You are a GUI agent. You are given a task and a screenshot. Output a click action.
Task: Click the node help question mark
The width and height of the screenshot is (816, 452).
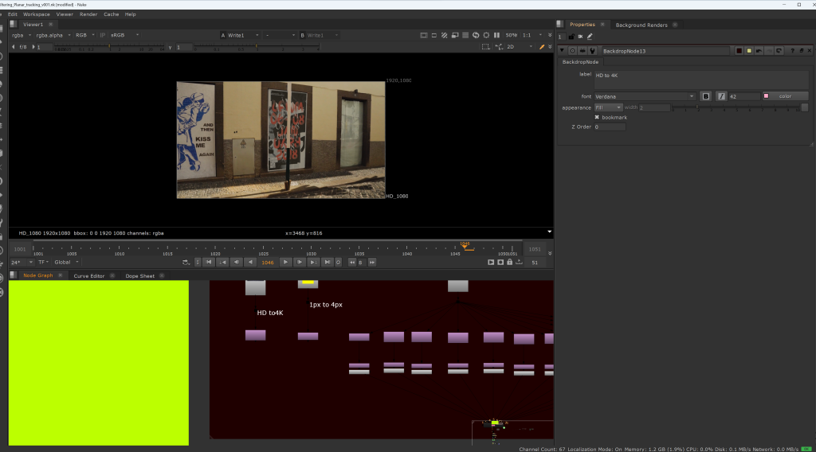tap(793, 51)
